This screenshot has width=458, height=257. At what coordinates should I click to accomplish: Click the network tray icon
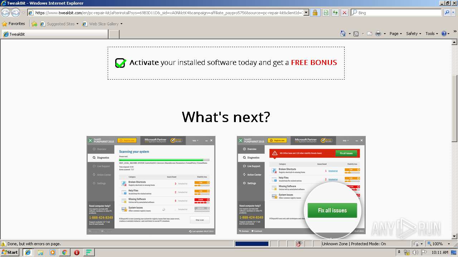pos(407,252)
